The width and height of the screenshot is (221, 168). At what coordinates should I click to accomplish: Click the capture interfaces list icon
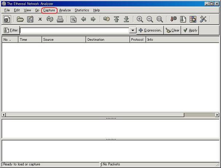(x=7, y=19)
